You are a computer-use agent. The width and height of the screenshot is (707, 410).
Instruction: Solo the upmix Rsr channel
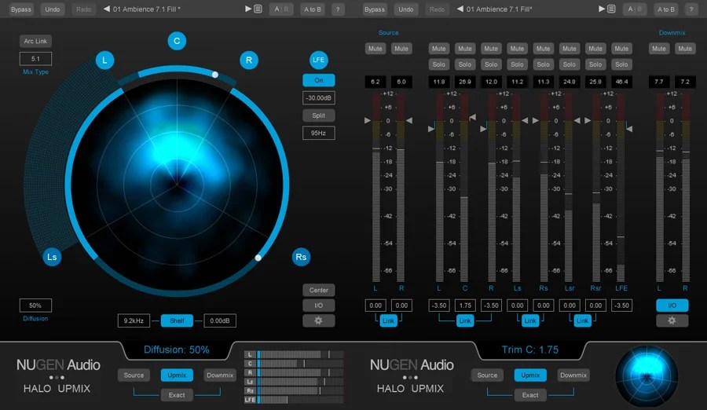(x=595, y=64)
